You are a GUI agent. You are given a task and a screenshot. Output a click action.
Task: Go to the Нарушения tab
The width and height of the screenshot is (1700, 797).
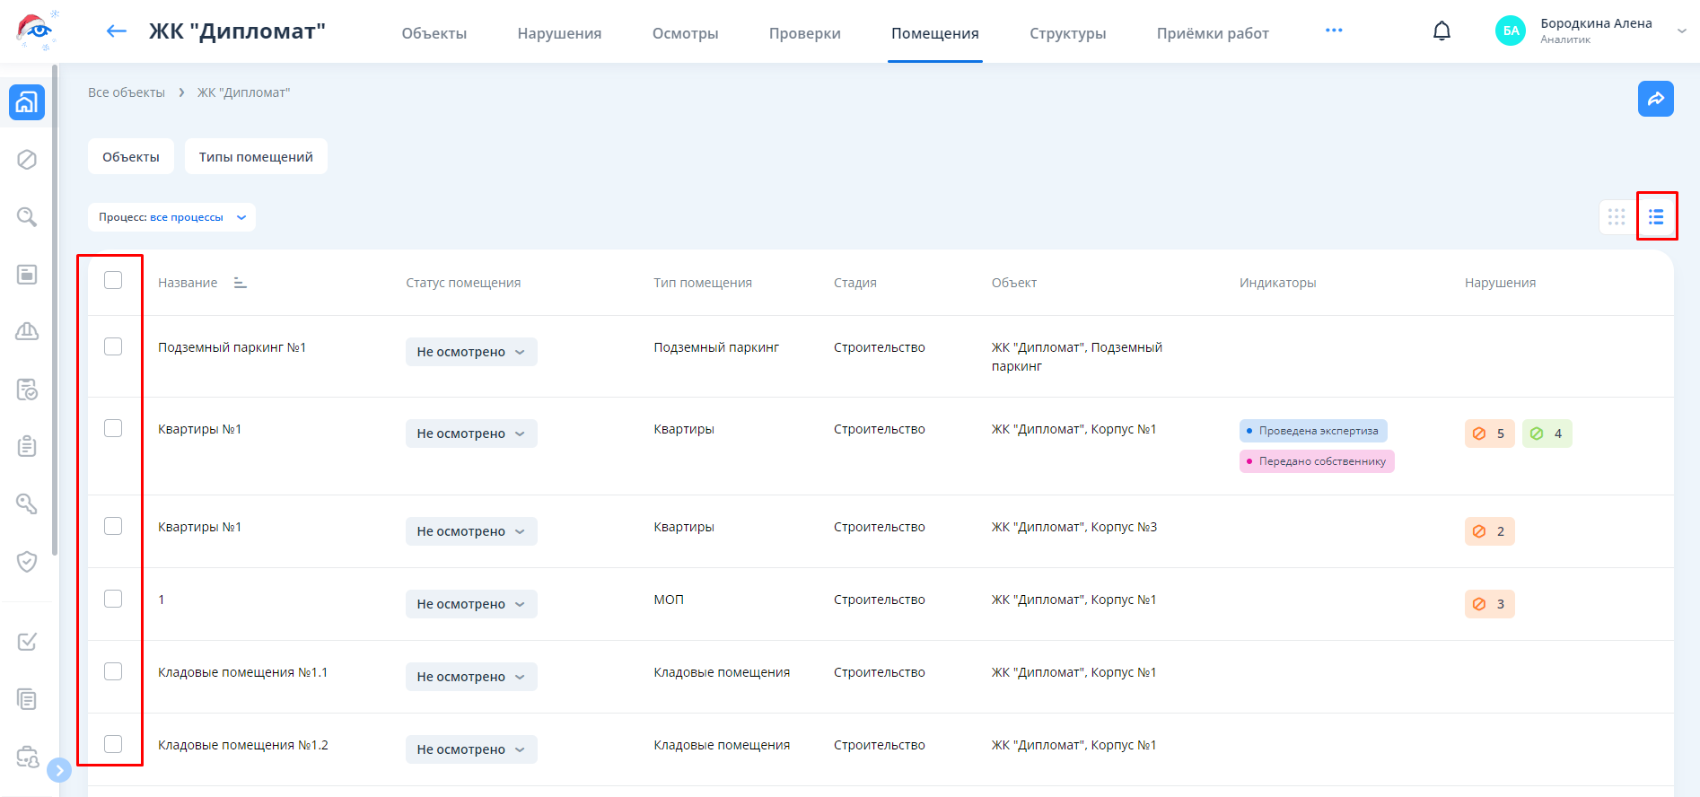tap(559, 33)
